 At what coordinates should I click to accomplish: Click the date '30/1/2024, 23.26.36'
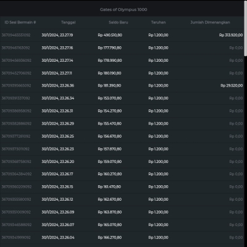(58, 85)
